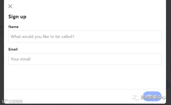Click the dimmed backdrop left of dialog
The width and height of the screenshot is (171, 105).
(x=2, y=52)
